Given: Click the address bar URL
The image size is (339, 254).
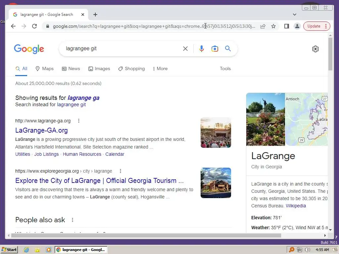Looking at the screenshot, I should [x=154, y=26].
